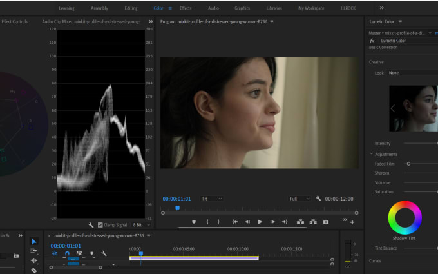Image resolution: width=438 pixels, height=274 pixels.
Task: Mark Out point with right brace icon
Action: click(x=218, y=222)
